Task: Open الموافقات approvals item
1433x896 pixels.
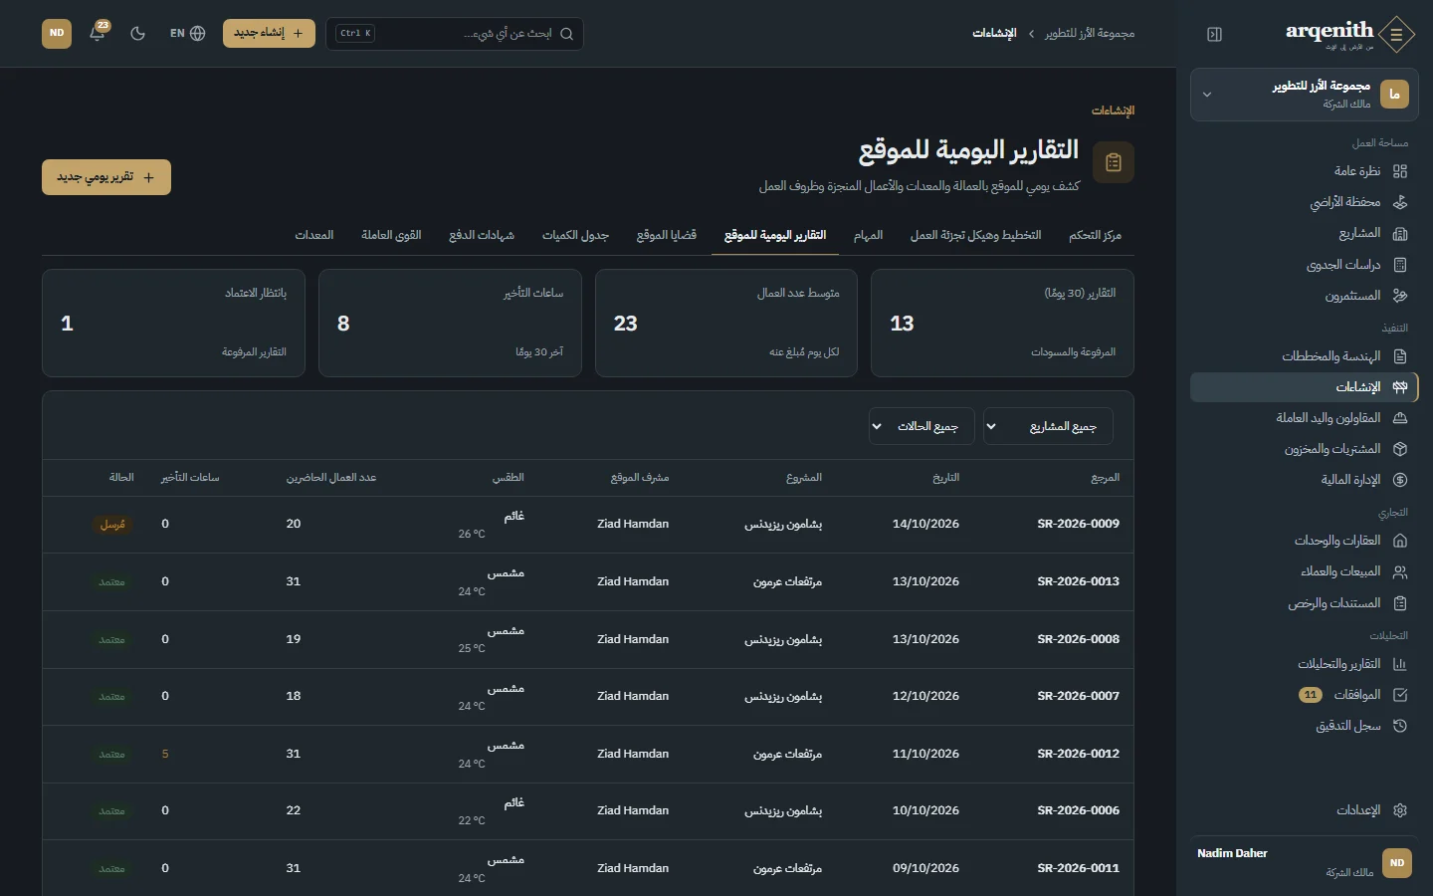Action: (x=1304, y=695)
